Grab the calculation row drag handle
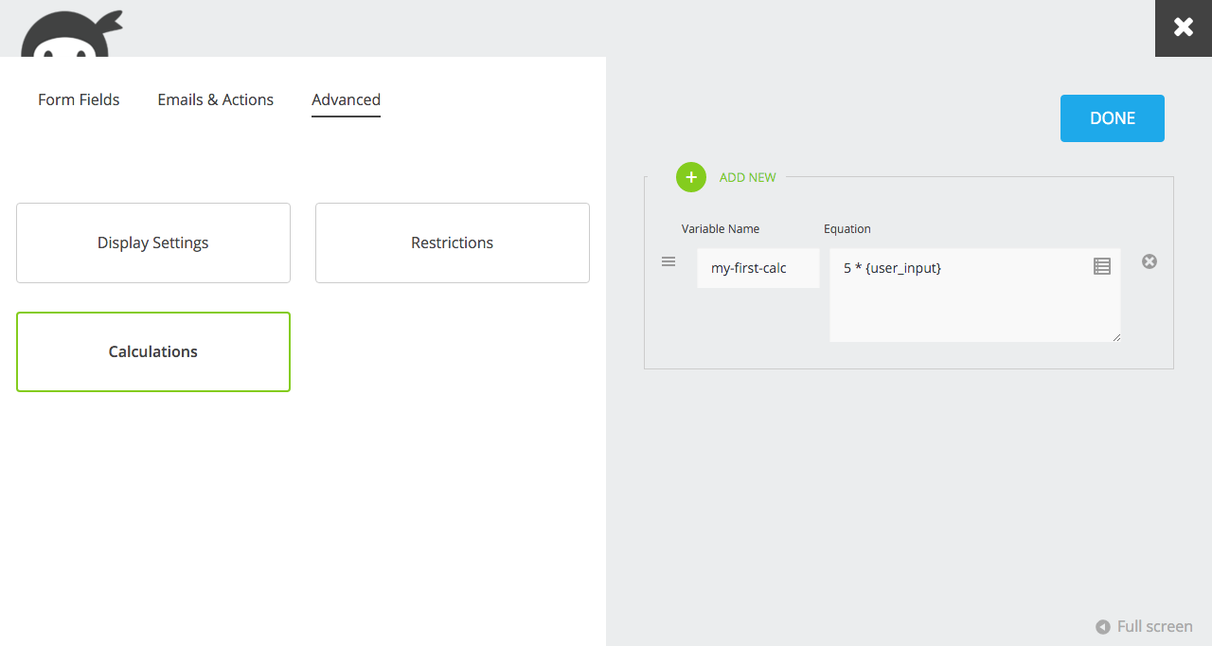Screen dimensions: 1212x646 (668, 261)
